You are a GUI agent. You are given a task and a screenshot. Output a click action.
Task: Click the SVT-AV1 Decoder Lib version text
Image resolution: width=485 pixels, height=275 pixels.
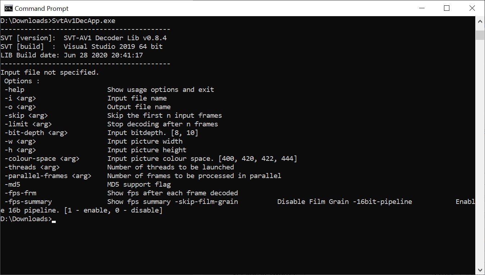tap(115, 38)
